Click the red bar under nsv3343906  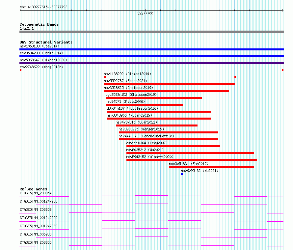(x=159, y=119)
